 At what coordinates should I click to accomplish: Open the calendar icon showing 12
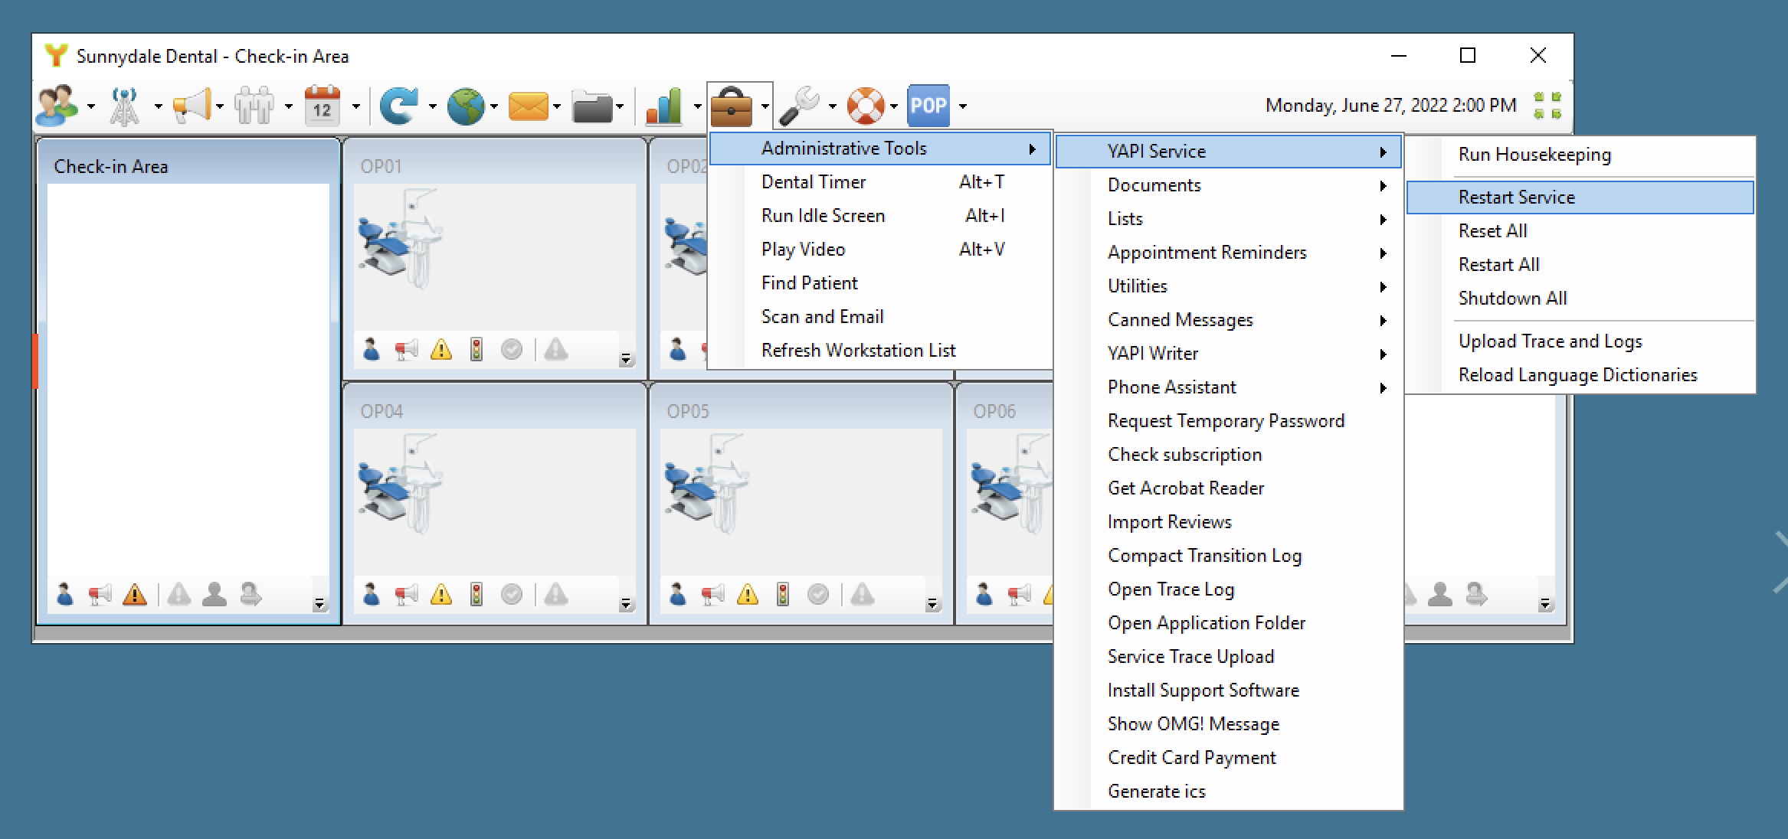coord(323,106)
